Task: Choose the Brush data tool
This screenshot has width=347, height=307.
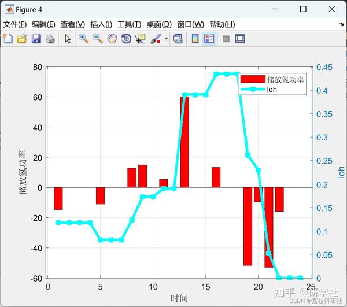Action: (x=156, y=39)
